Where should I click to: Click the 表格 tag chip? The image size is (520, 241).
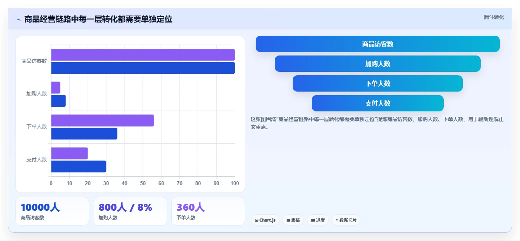[293, 220]
